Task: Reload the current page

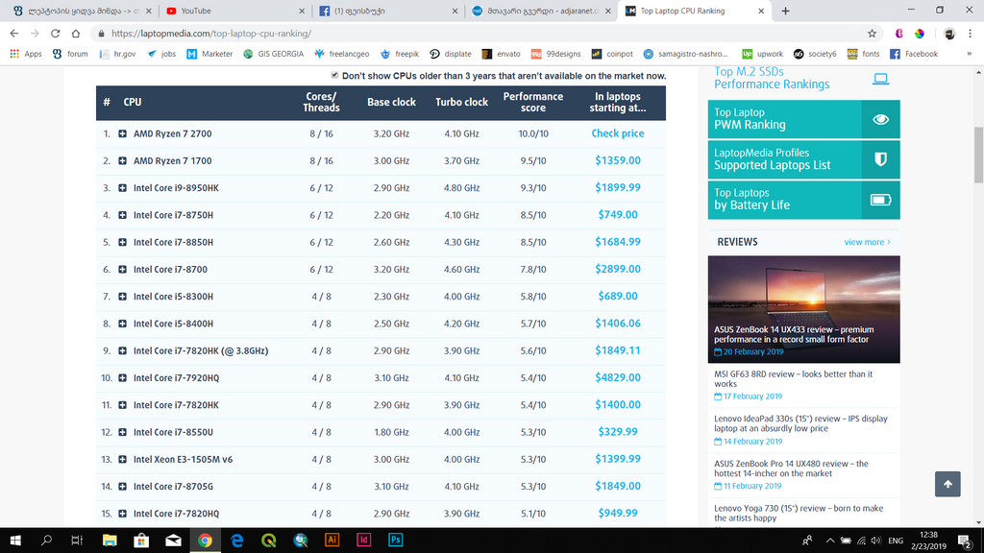Action: pyautogui.click(x=55, y=34)
